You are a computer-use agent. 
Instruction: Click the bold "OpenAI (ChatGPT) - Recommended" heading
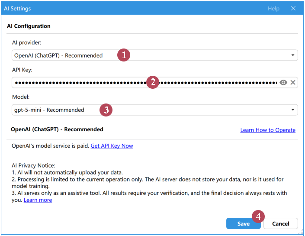click(57, 129)
